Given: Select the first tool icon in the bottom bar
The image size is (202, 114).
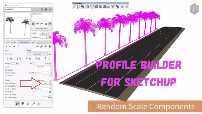Looking at the screenshot, I should pyautogui.click(x=17, y=104).
